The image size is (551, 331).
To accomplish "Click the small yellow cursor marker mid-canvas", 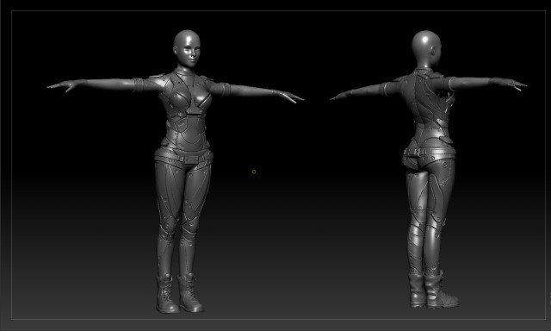I will [254, 172].
